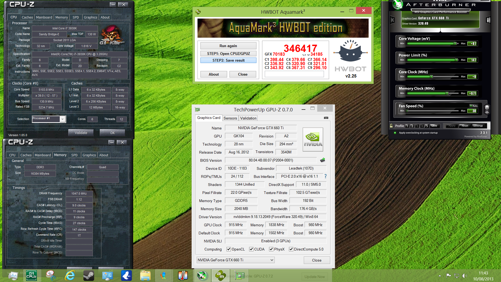This screenshot has height=282, width=501.
Task: Click the blue frog app taskbar icon
Action: click(x=126, y=275)
